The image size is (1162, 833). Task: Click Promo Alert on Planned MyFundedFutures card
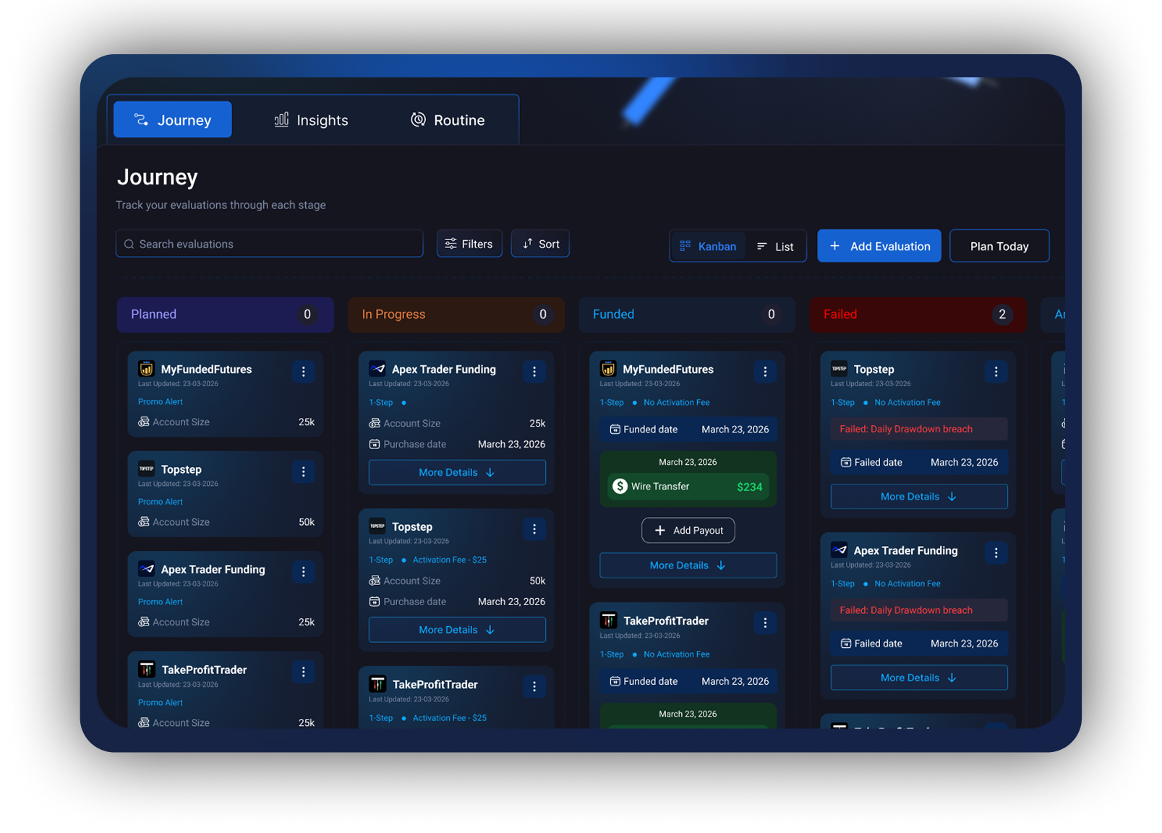pyautogui.click(x=161, y=402)
